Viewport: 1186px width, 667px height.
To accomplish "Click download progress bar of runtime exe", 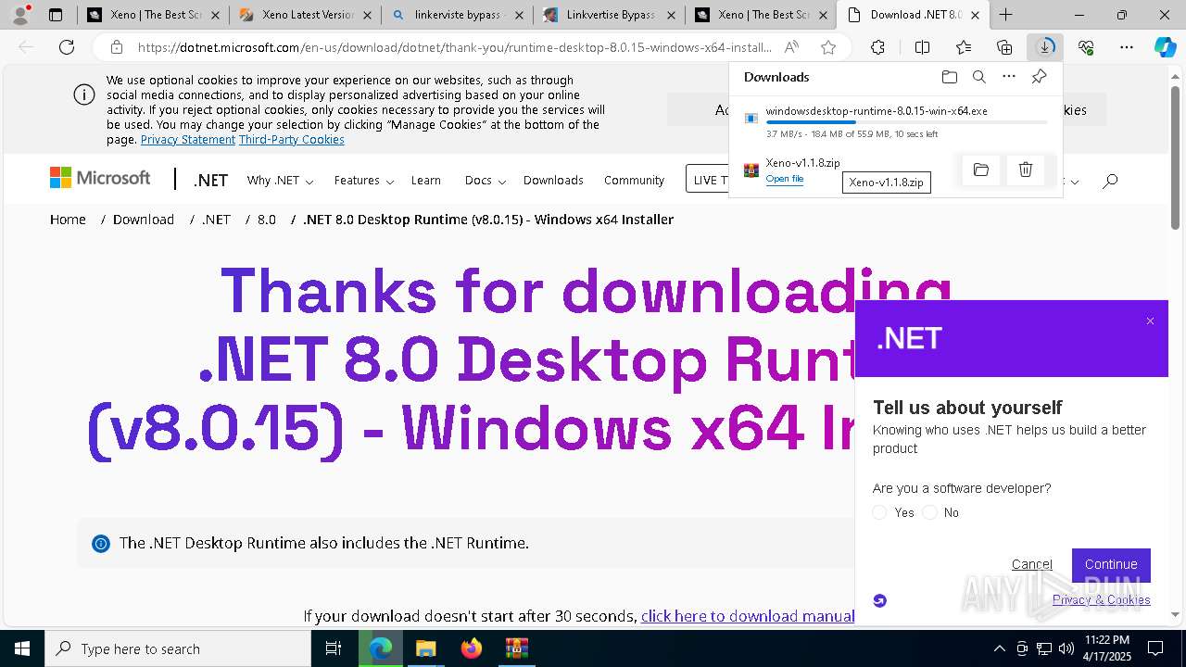I will (906, 122).
